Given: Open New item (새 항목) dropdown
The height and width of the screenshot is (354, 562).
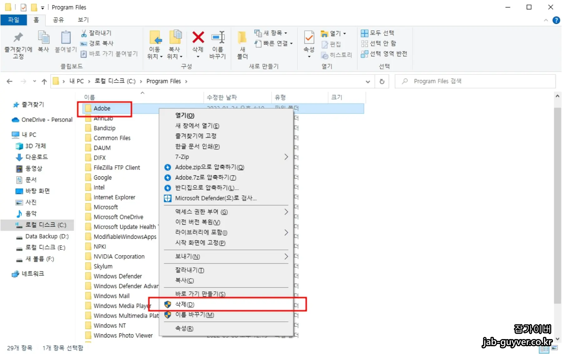Looking at the screenshot, I should tap(271, 33).
